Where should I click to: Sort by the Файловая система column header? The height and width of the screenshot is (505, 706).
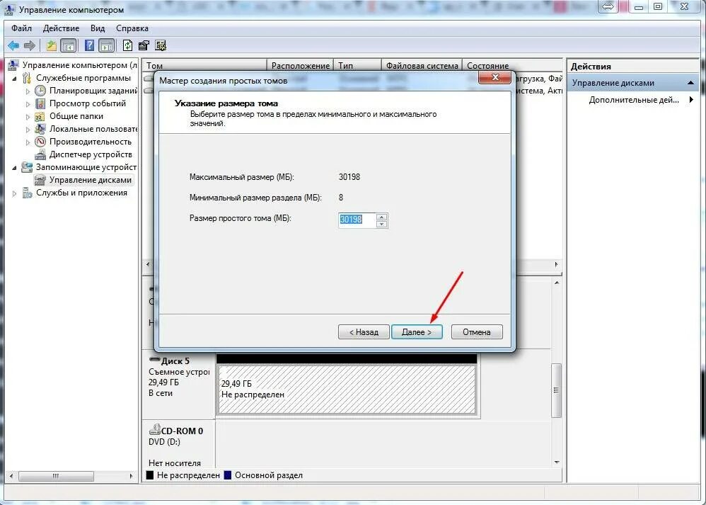[422, 66]
